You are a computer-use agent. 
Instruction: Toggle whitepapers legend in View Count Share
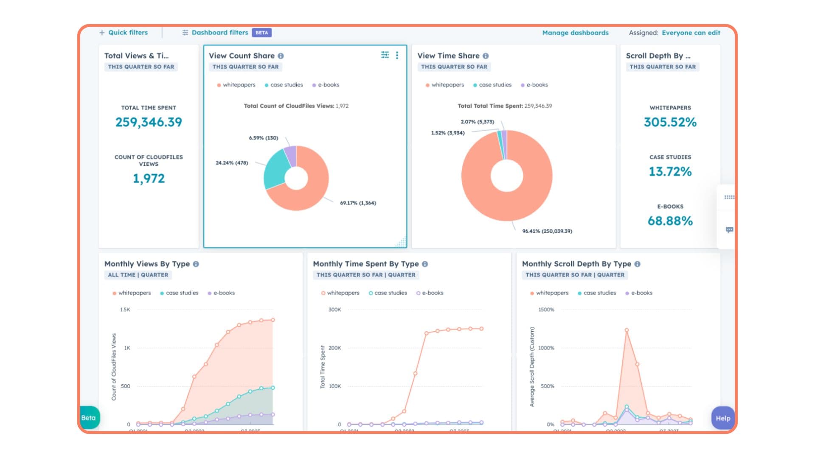[236, 85]
